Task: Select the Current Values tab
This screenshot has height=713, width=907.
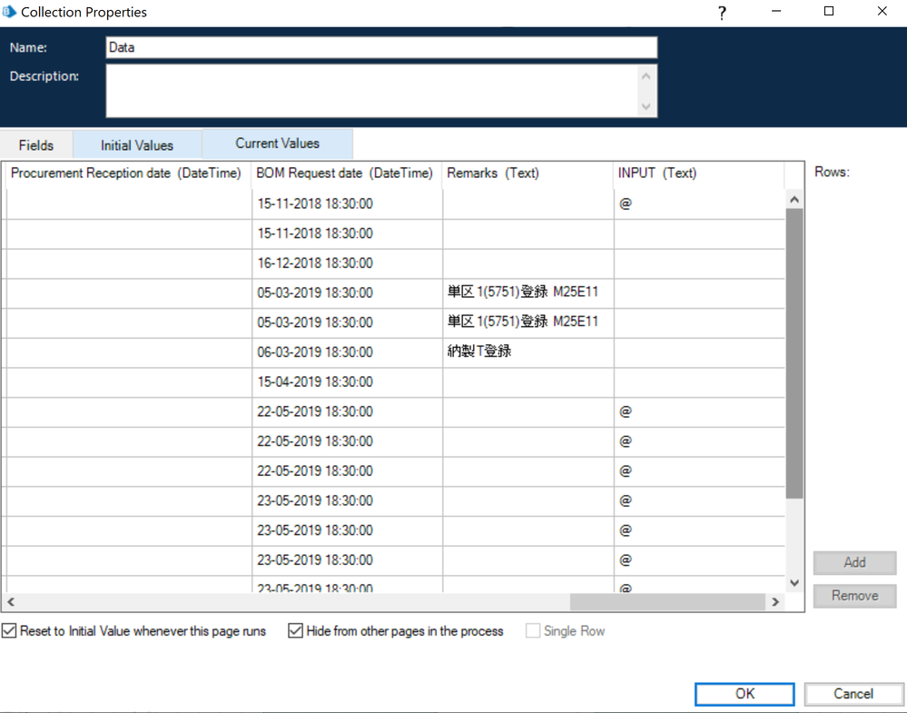Action: 277,143
